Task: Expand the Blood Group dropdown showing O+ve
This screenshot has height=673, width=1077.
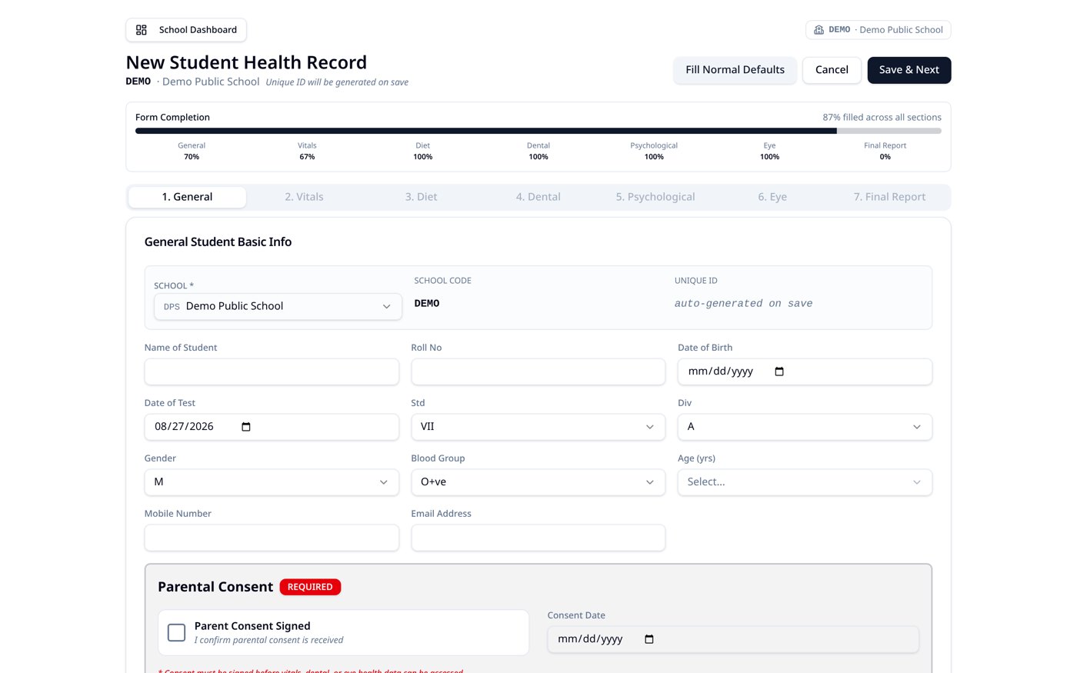Action: pyautogui.click(x=538, y=482)
